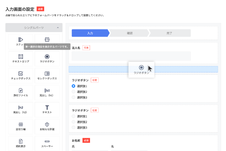Select the 規約表示 part
Screen dimensions: 226x151
21,143
